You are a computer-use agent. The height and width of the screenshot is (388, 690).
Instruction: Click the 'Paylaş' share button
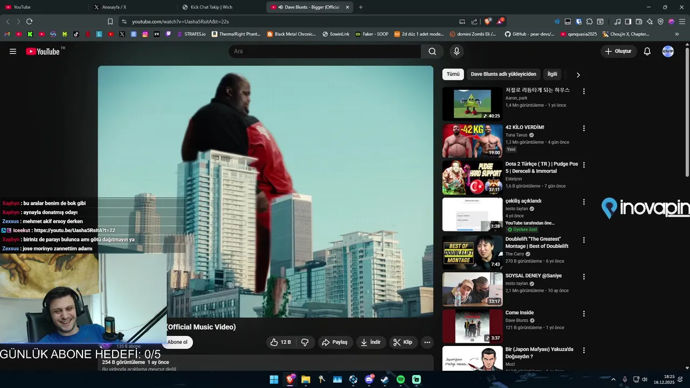pyautogui.click(x=335, y=342)
